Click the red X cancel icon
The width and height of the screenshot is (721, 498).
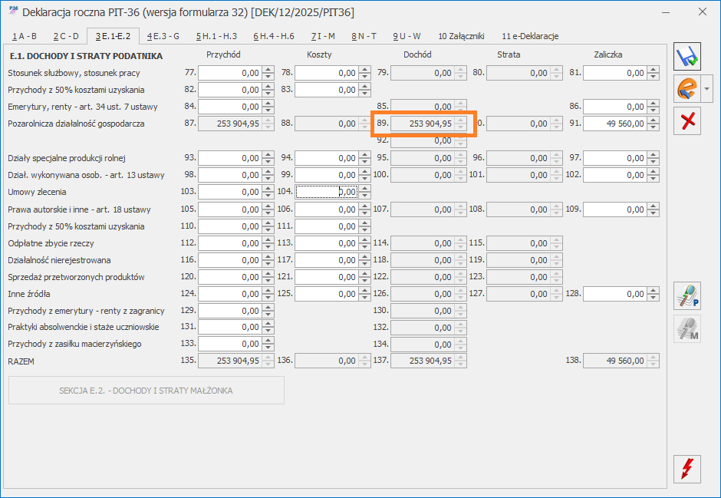pyautogui.click(x=687, y=122)
